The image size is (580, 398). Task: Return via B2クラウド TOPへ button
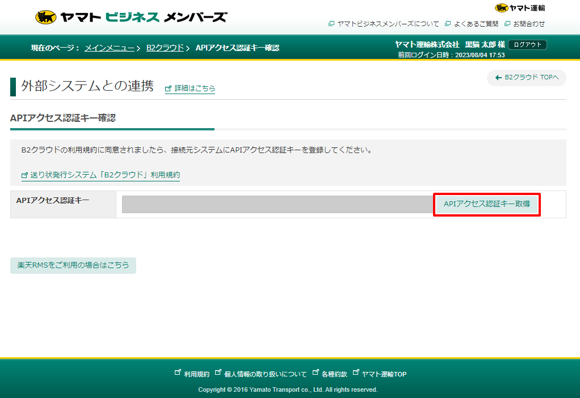tap(527, 78)
